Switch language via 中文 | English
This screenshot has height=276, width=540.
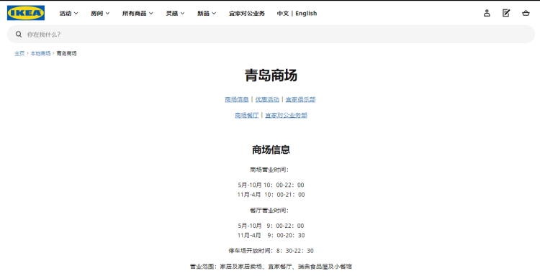(297, 13)
